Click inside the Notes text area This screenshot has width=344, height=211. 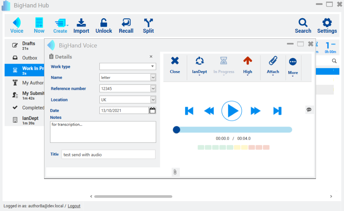[103, 132]
